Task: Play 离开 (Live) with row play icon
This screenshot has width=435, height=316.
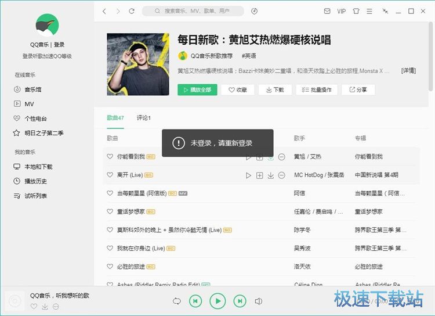Action: coord(248,175)
